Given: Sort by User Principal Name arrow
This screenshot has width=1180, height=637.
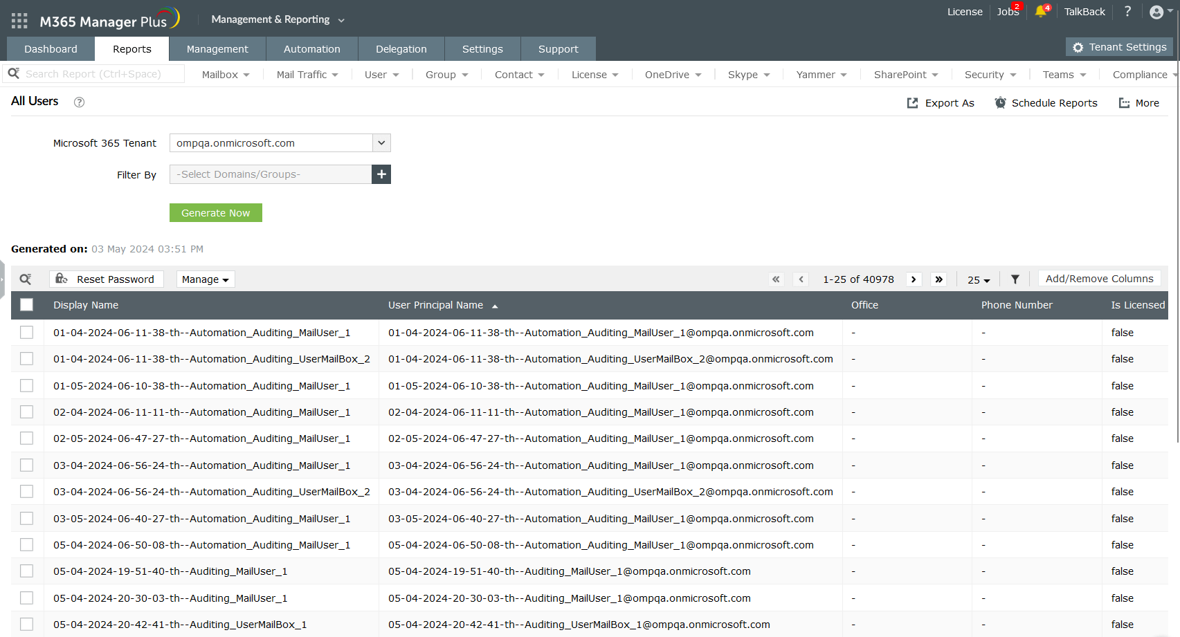Looking at the screenshot, I should (495, 306).
